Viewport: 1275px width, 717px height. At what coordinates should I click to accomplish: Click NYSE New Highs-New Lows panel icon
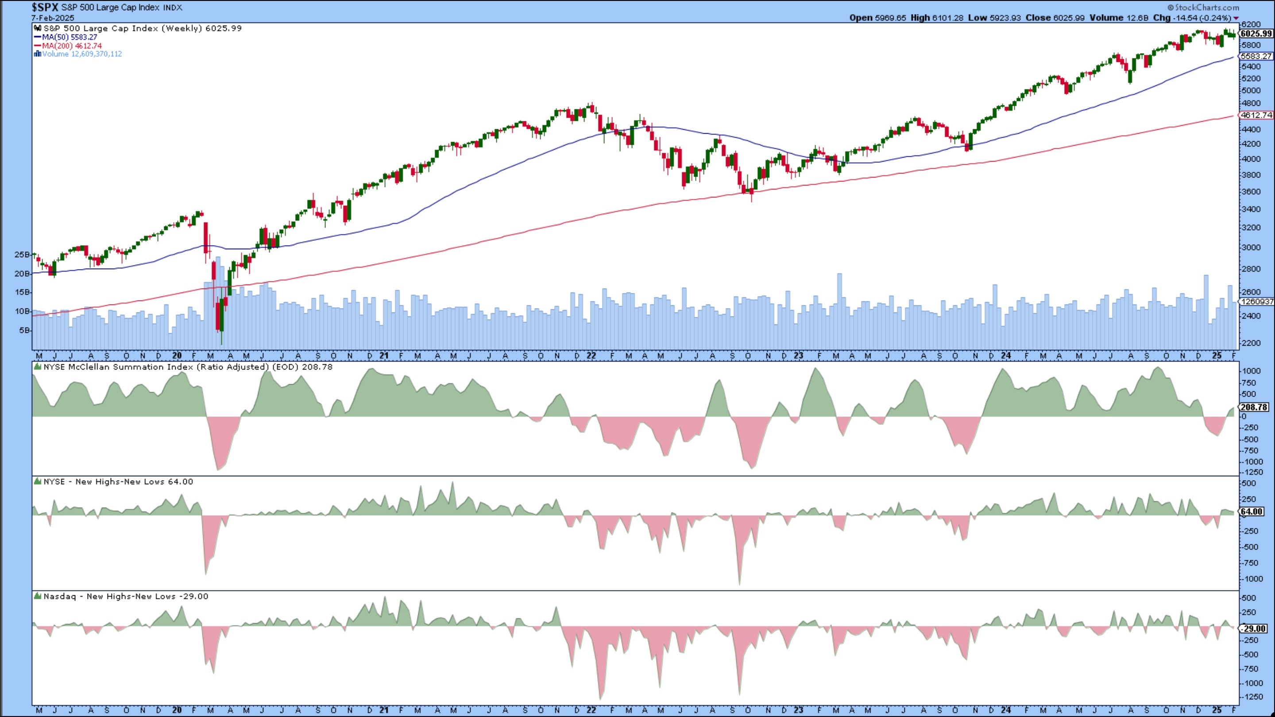point(38,482)
